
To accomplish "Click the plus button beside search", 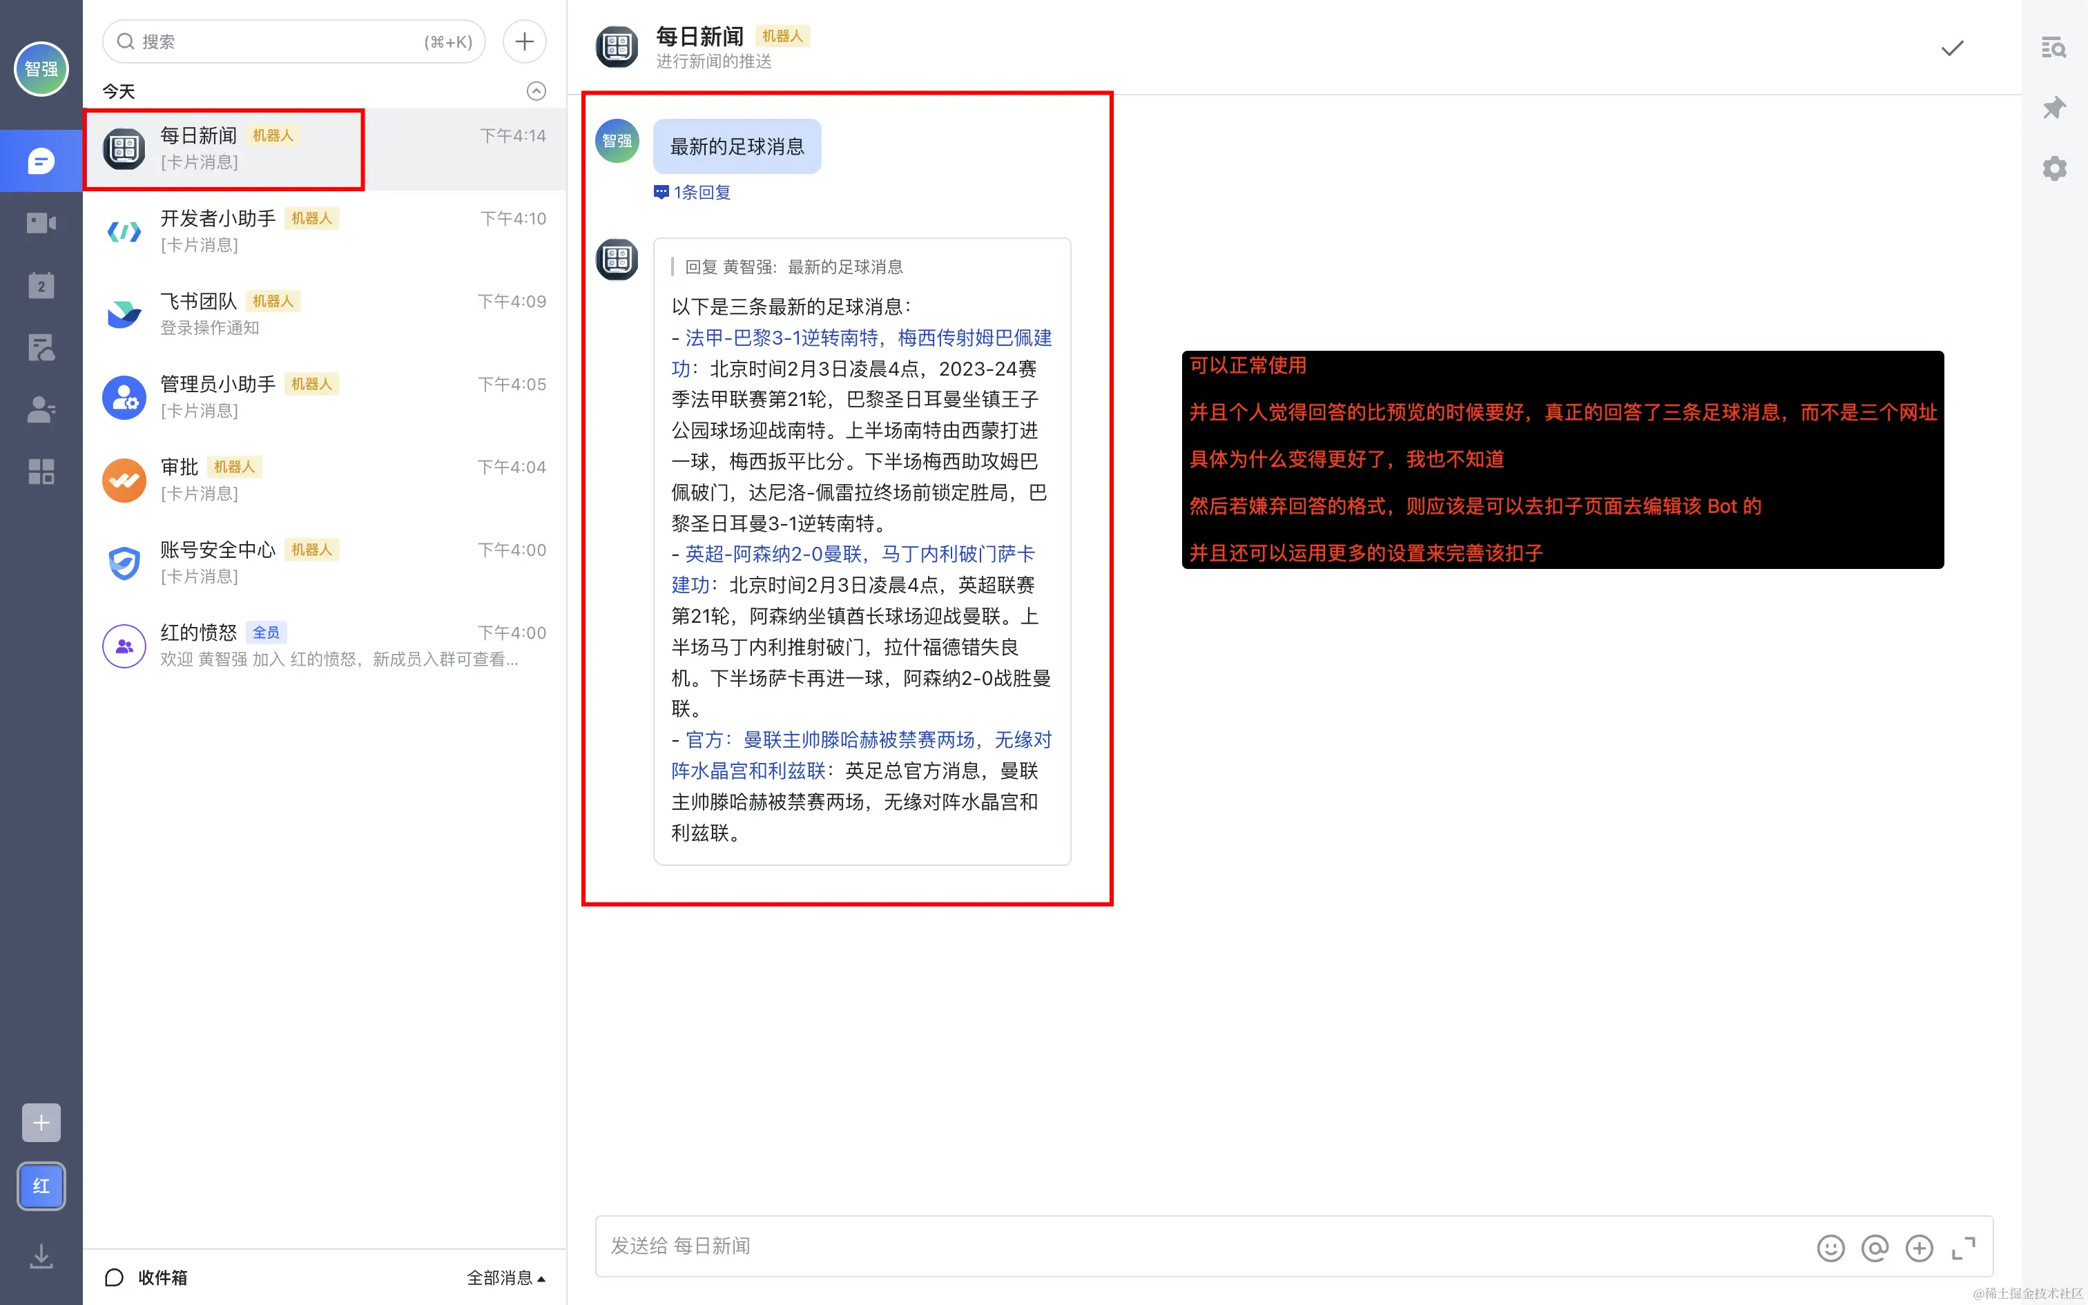I will click(x=523, y=41).
